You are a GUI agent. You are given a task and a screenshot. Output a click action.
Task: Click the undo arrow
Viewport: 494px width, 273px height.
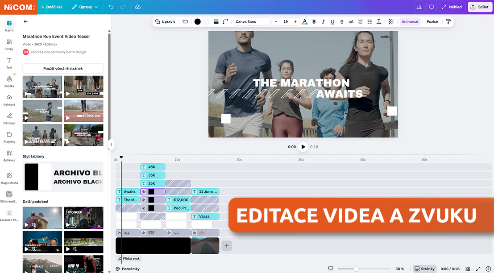(111, 7)
